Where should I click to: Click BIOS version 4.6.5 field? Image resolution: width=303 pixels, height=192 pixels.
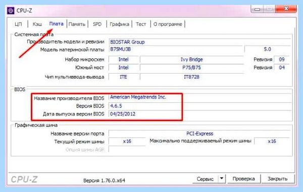(x=200, y=106)
